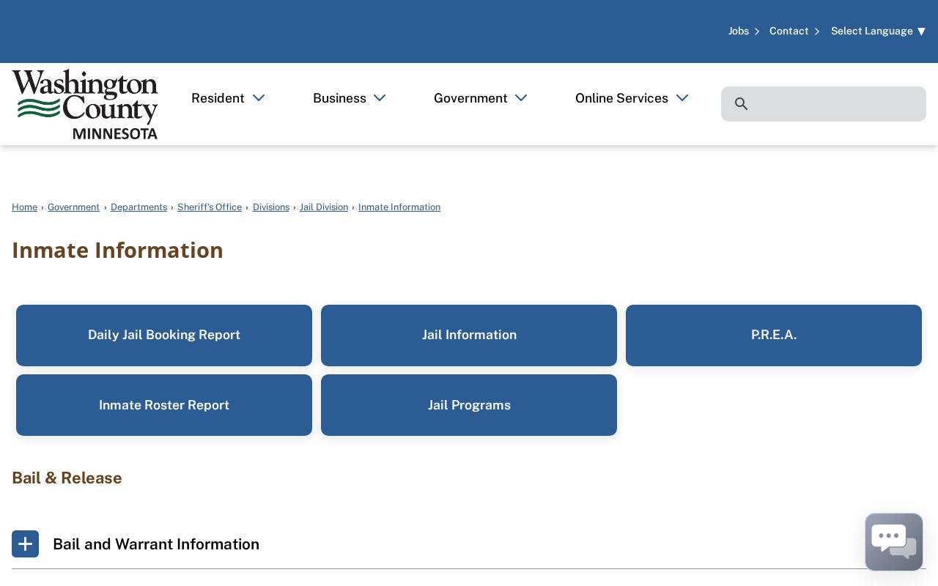
Task: Expand the Online Services menu chevron
Action: coord(682,98)
